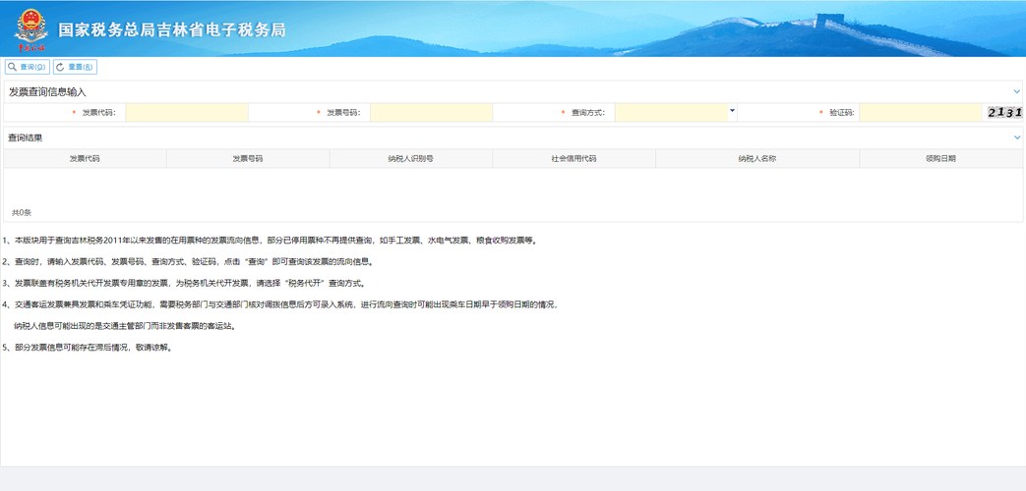1026x491 pixels.
Task: Click the 查询(Q) search button
Action: [x=27, y=67]
